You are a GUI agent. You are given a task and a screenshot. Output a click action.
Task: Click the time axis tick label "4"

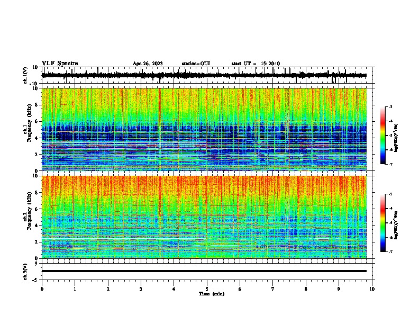point(174,289)
